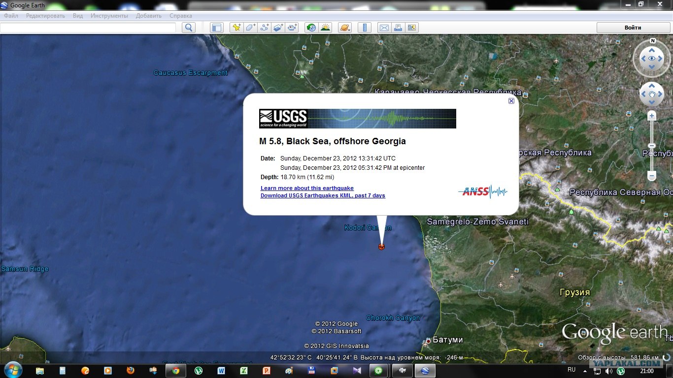673x378 pixels.
Task: Show hidden tray icons arrow
Action: coord(584,371)
